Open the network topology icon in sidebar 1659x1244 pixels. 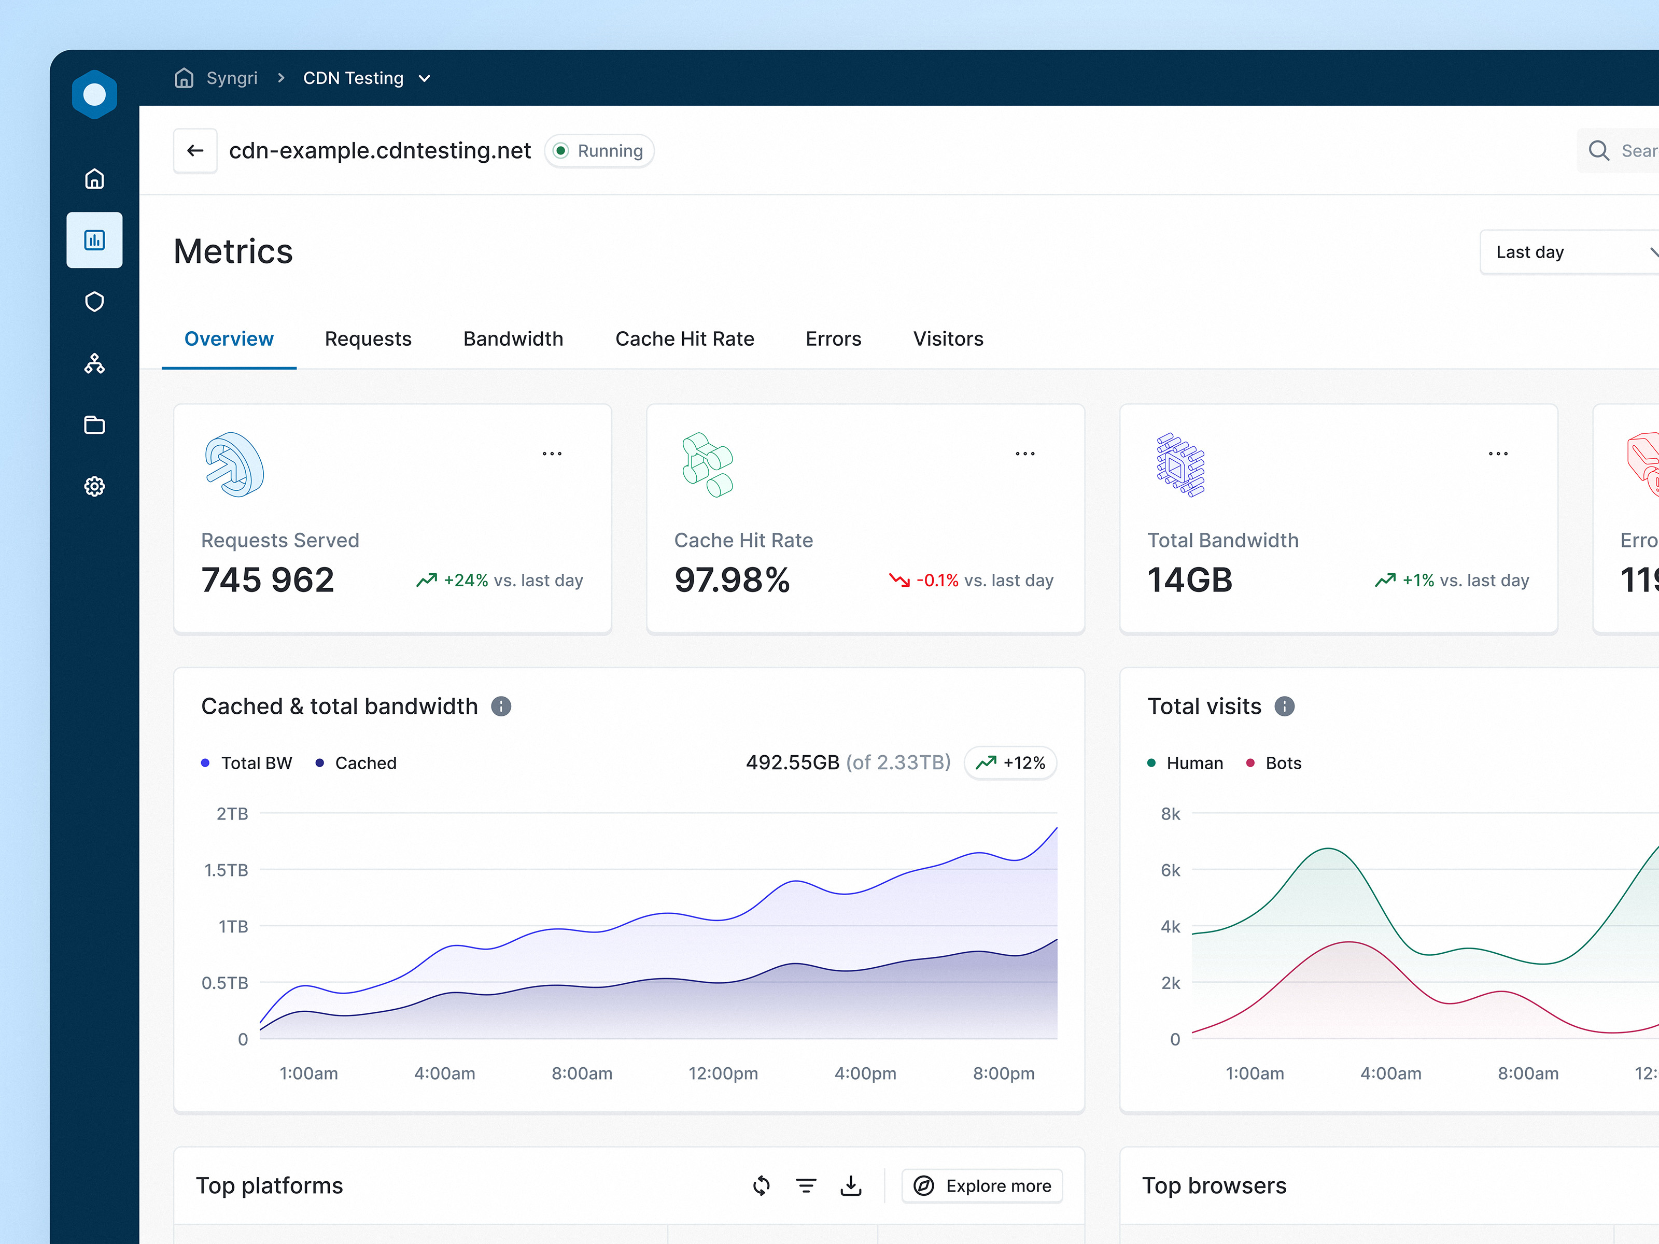[94, 364]
